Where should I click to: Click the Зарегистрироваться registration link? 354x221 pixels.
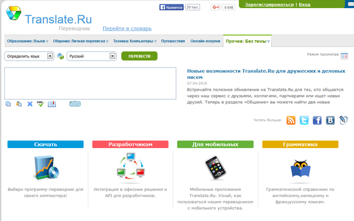pyautogui.click(x=269, y=4)
